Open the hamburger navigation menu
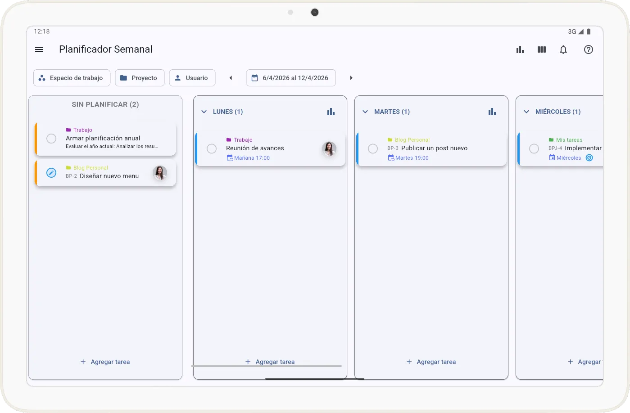The image size is (630, 413). coord(39,49)
